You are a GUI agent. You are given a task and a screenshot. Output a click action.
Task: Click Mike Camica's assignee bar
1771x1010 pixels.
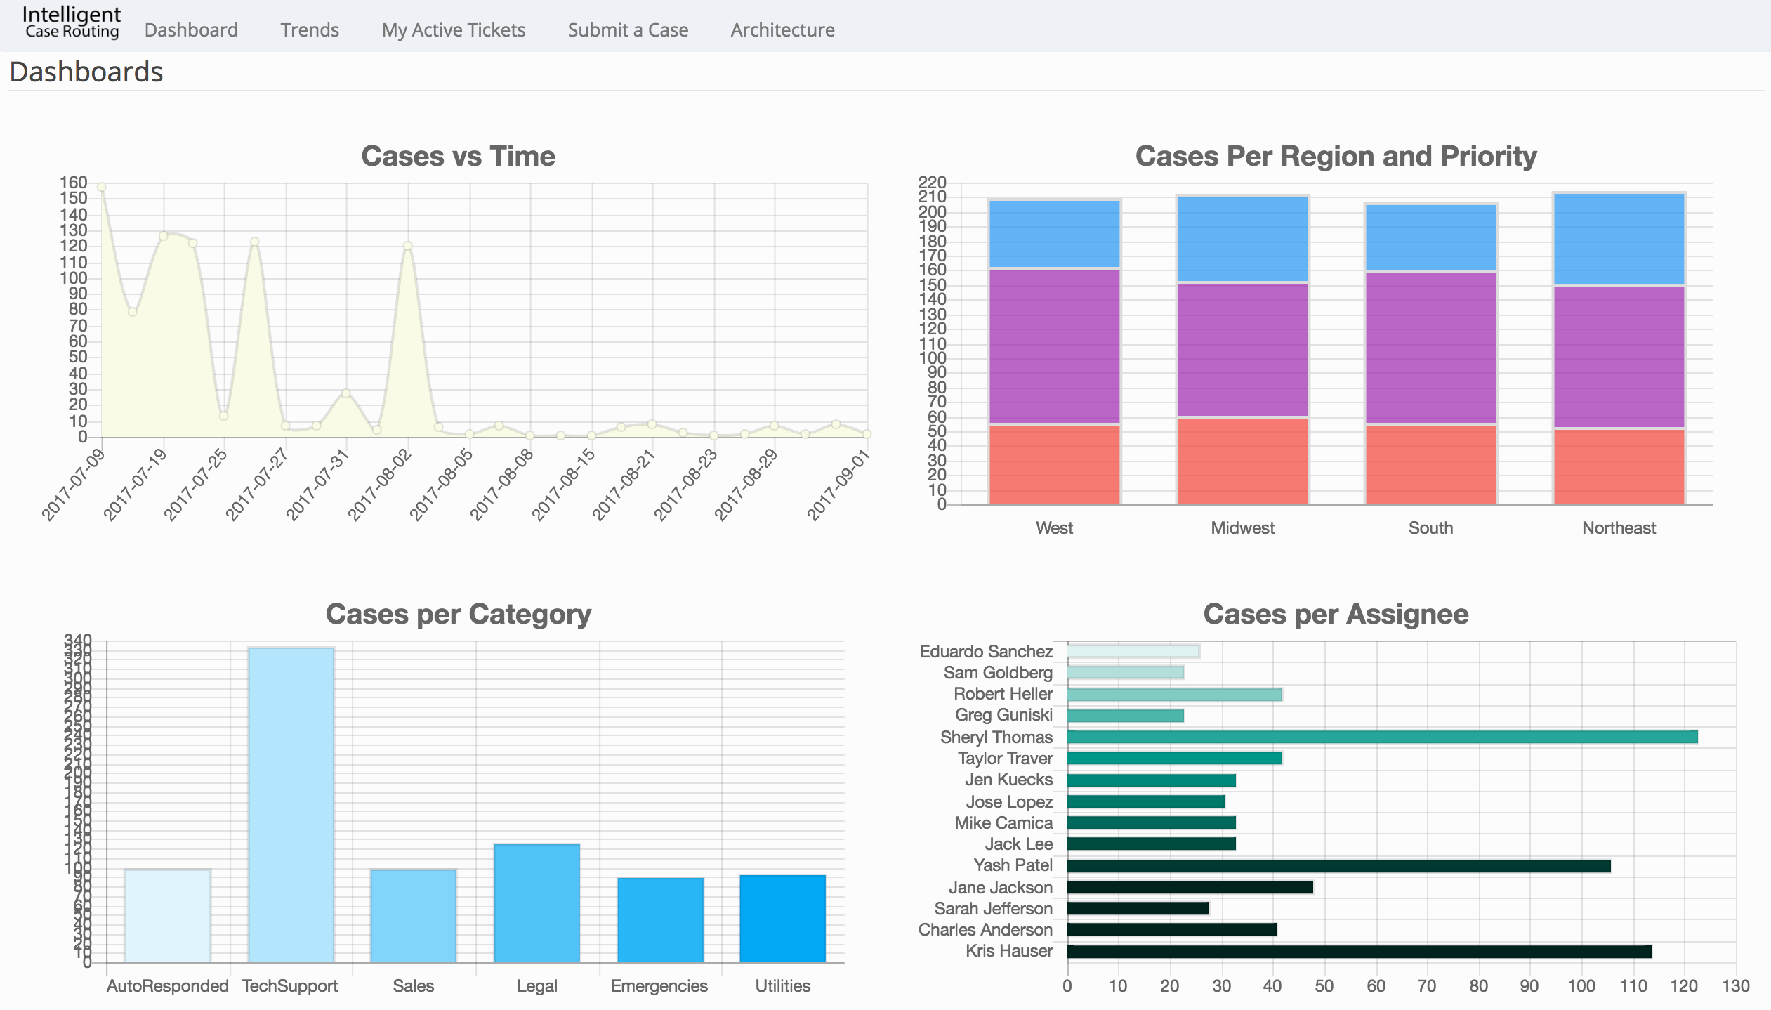click(1152, 822)
